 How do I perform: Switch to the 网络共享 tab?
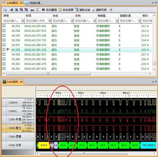coord(34,3)
